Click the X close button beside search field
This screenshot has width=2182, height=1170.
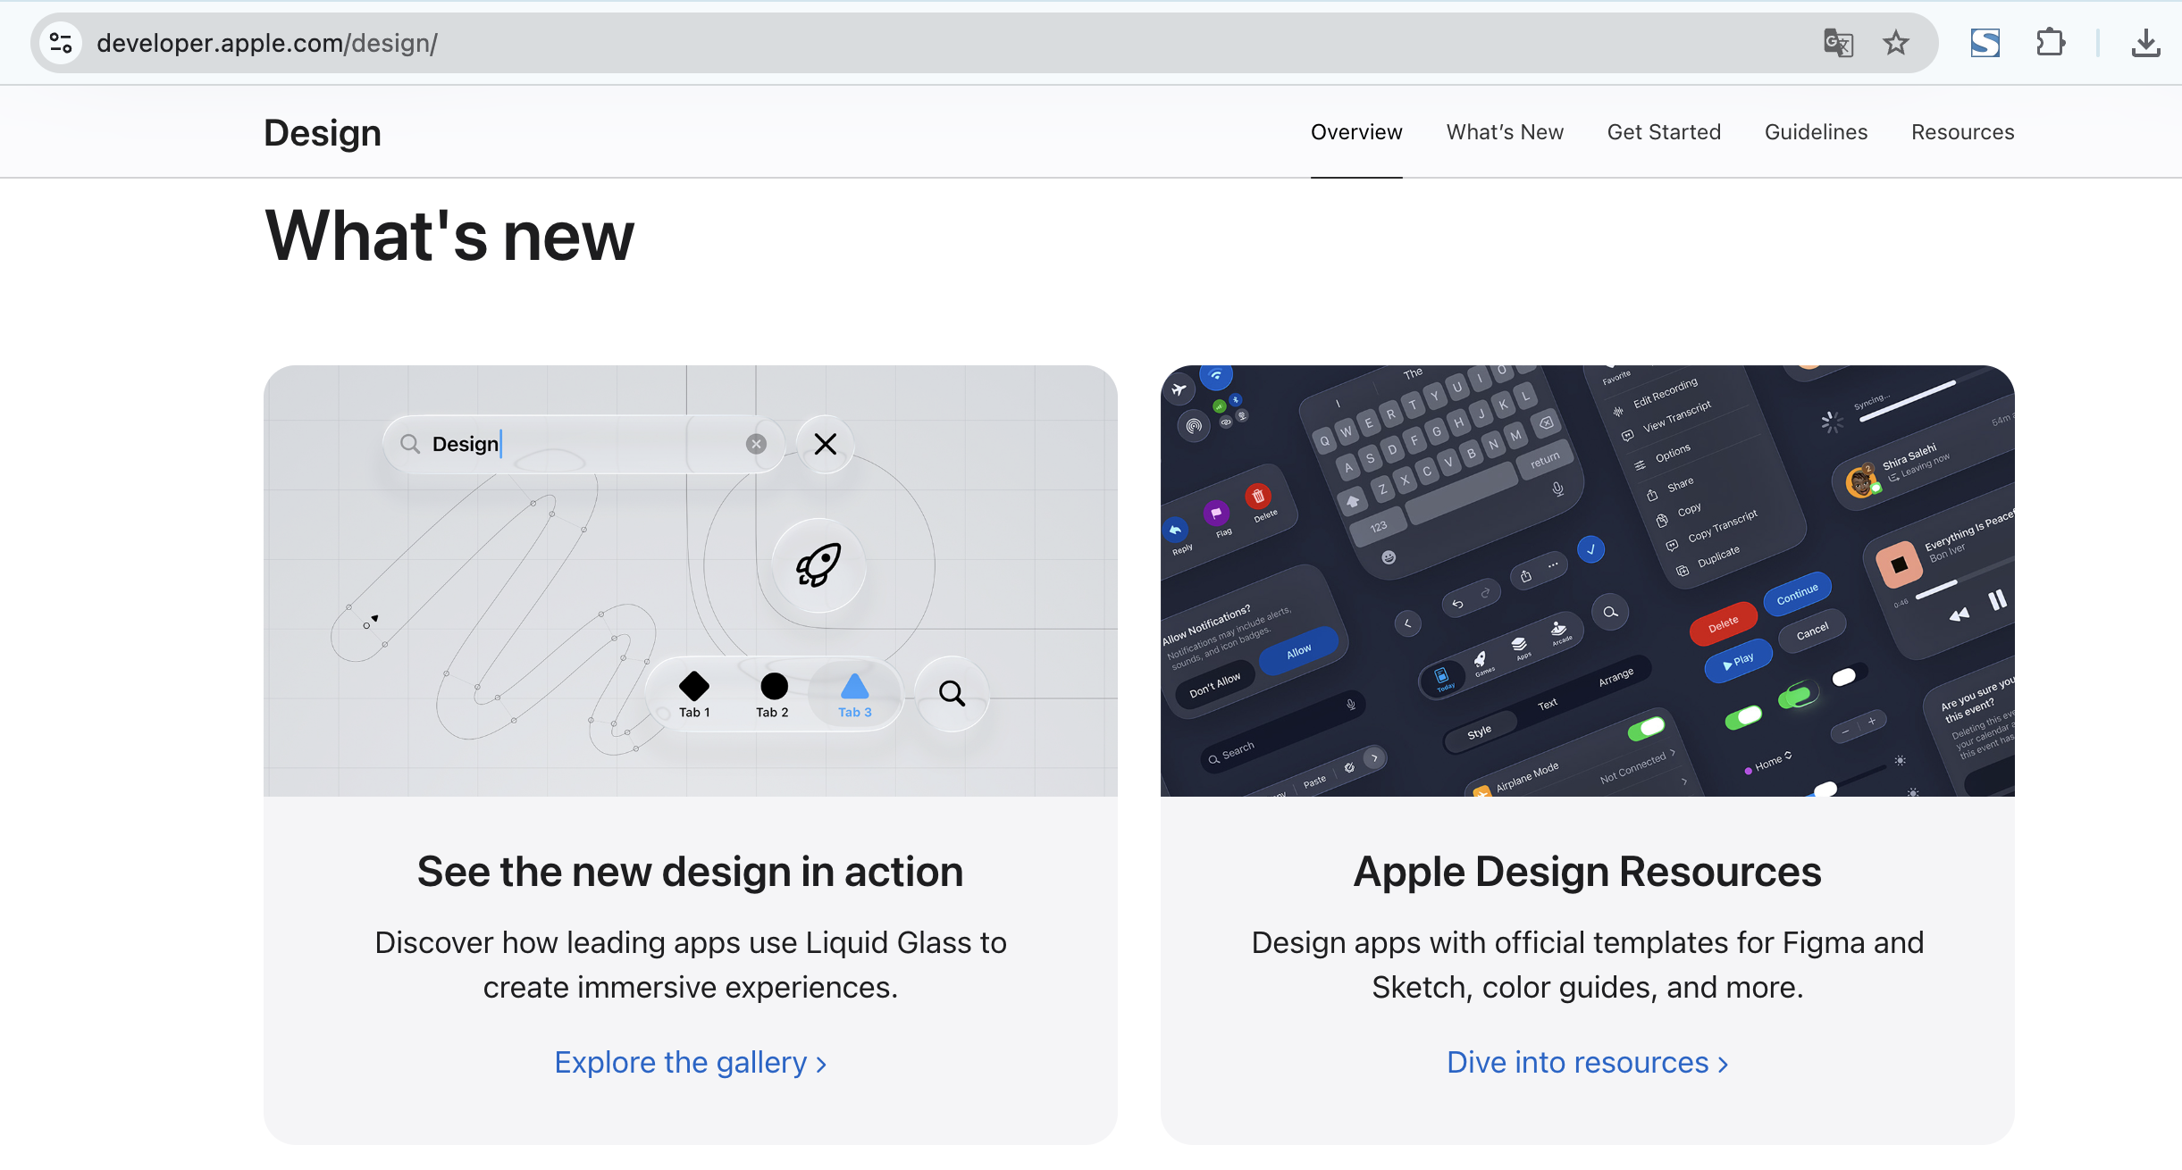coord(826,444)
